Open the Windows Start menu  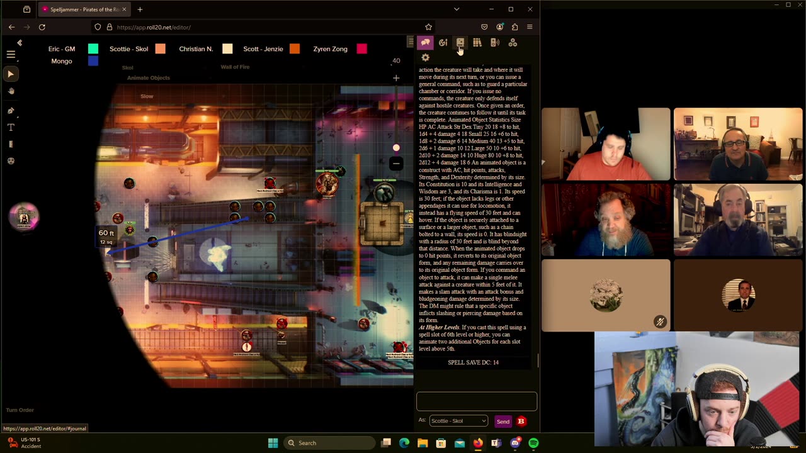point(273,443)
